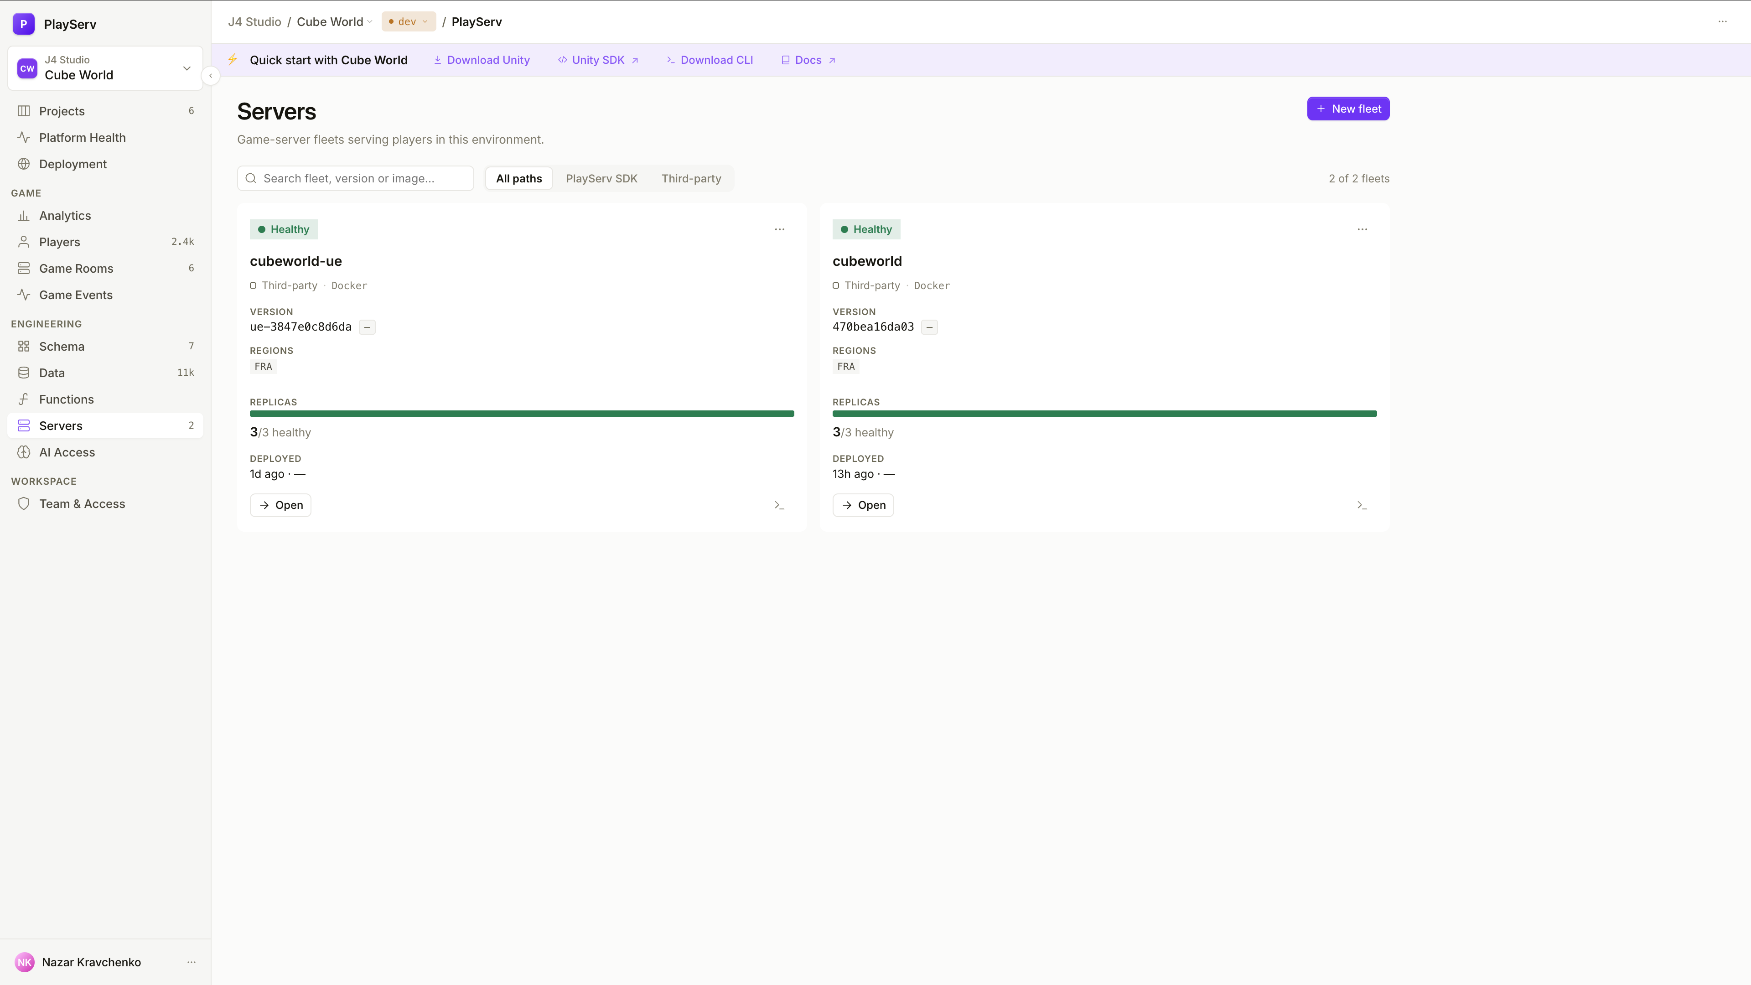This screenshot has height=985, width=1751.
Task: Click the CW project avatar icon
Action: (x=27, y=68)
